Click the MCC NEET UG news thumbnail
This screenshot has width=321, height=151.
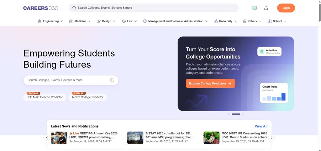pos(212,138)
